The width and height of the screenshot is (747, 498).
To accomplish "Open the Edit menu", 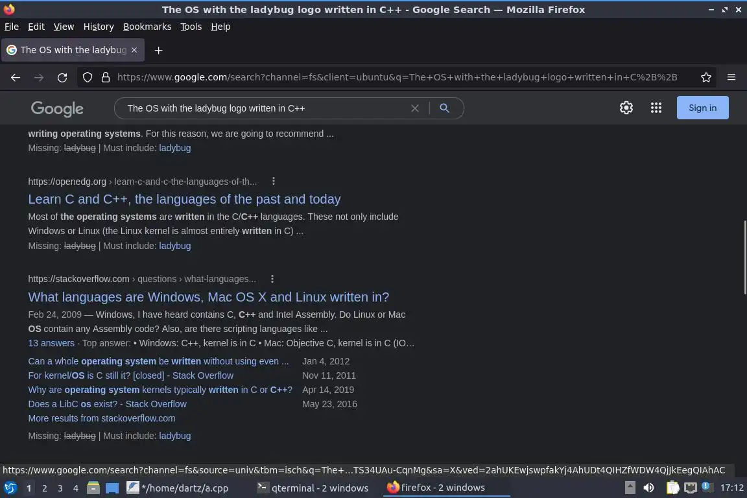I will [36, 27].
